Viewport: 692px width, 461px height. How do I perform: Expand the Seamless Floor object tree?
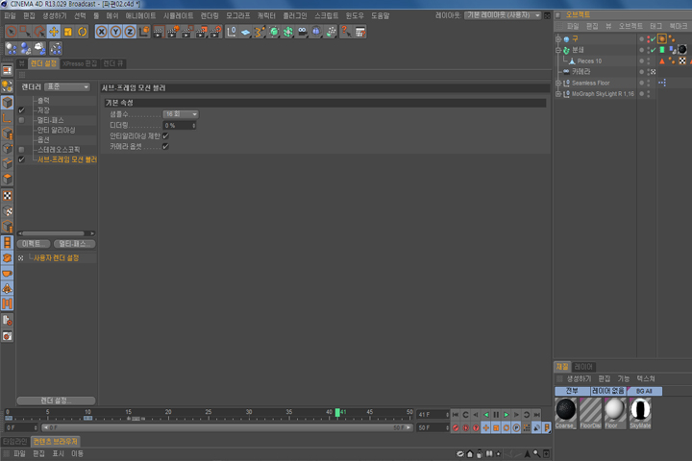[x=558, y=83]
